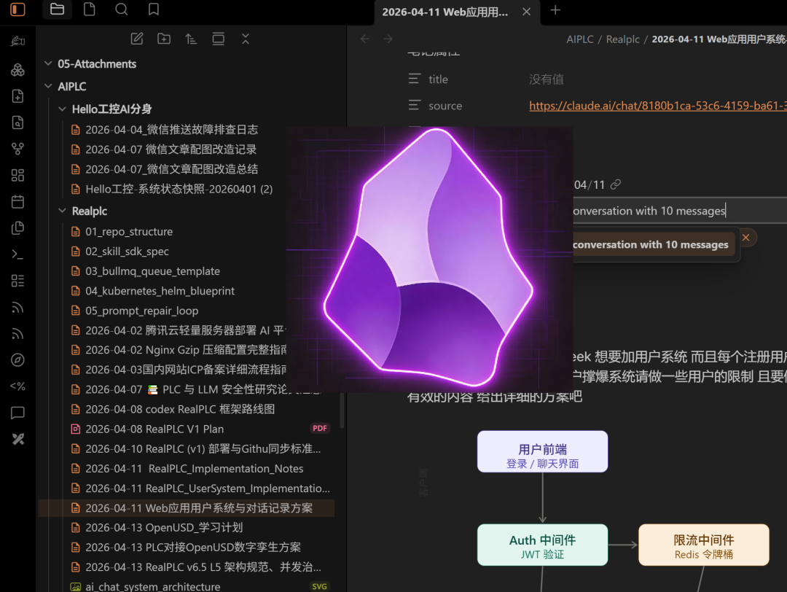Open note Hello工控-系统状态快照-20260401 (2)

tap(179, 190)
